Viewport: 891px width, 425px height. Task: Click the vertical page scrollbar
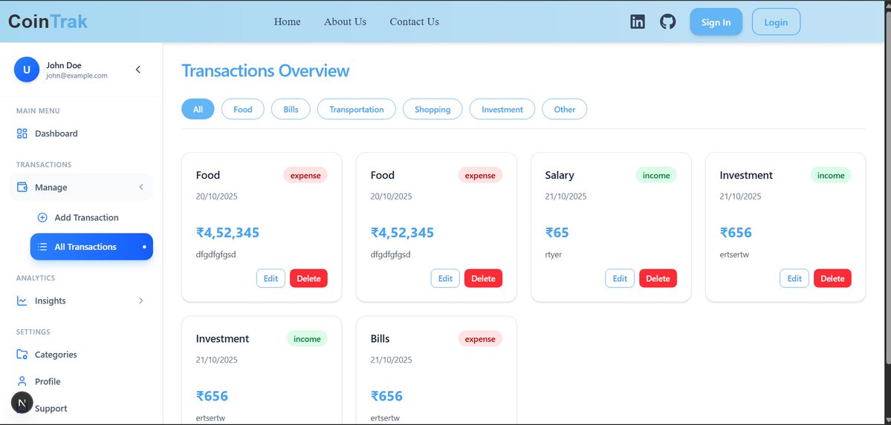pos(887,187)
